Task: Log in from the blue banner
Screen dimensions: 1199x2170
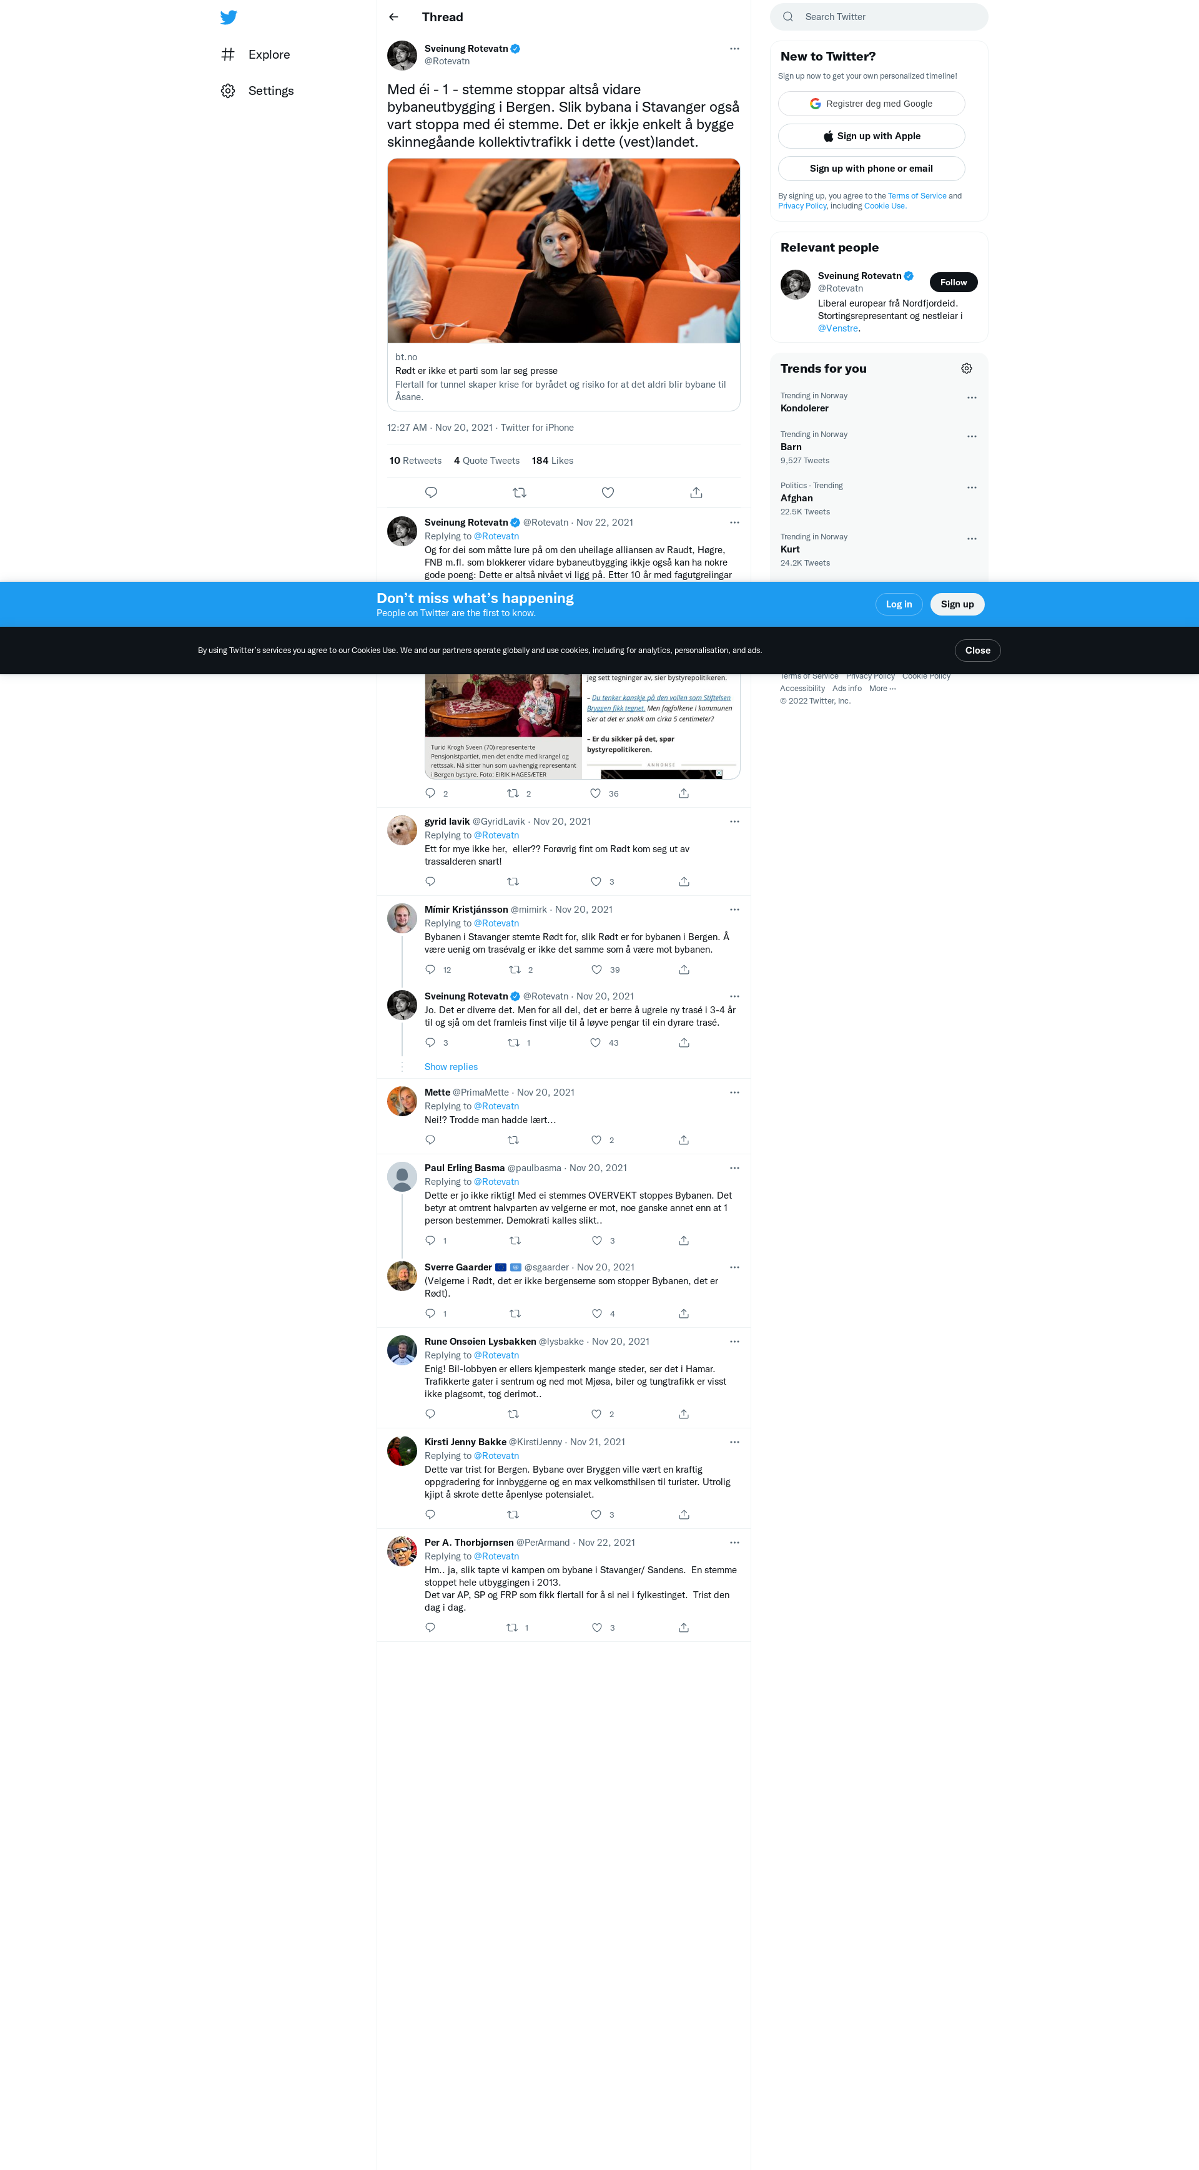Action: [898, 604]
